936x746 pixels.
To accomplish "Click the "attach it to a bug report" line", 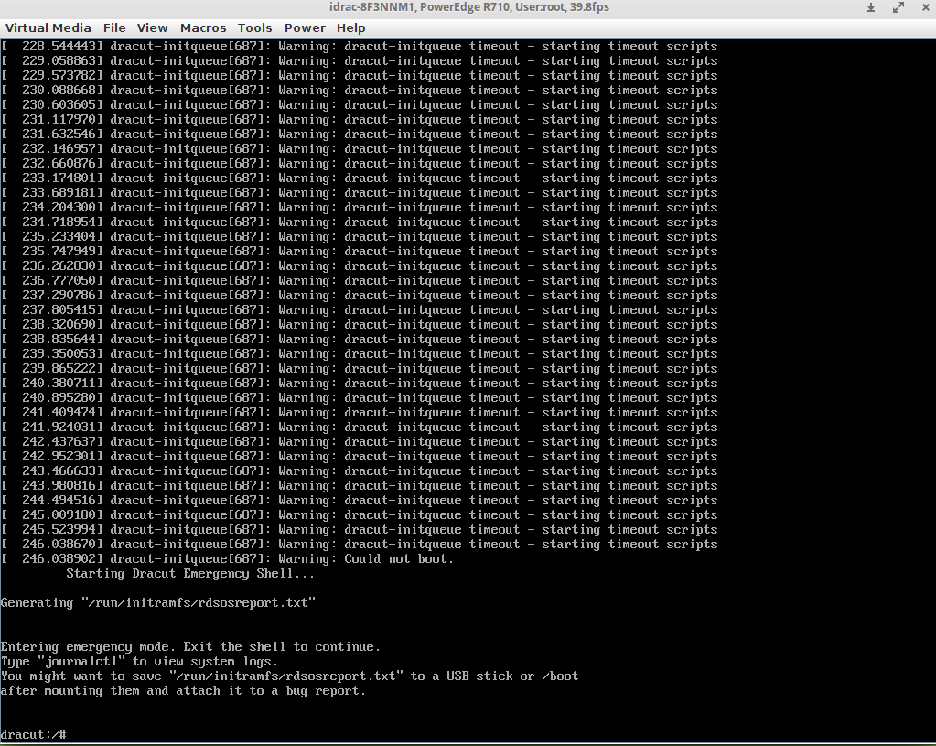I will tap(183, 690).
